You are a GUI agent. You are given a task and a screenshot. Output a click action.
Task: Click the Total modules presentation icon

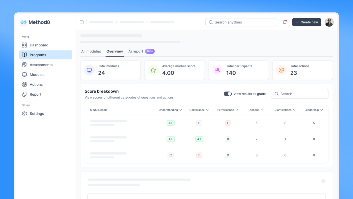(89, 70)
